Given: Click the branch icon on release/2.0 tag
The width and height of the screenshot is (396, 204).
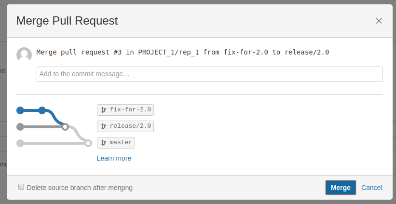Looking at the screenshot, I should point(103,126).
